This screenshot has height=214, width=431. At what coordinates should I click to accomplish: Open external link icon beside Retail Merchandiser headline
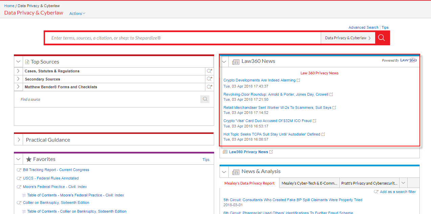[334, 108]
